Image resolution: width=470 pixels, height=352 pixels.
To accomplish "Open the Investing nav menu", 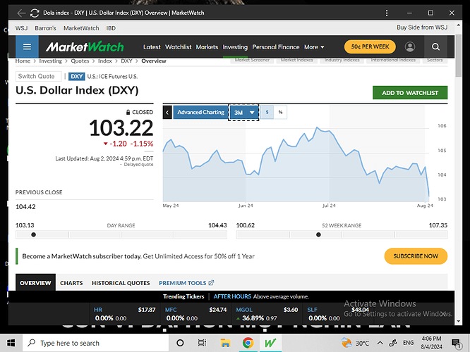I will 235,47.
